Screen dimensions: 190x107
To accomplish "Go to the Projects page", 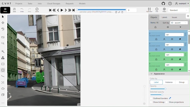I will pos(19,4).
